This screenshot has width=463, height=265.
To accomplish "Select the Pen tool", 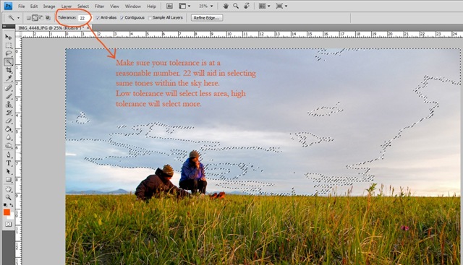I will click(8, 155).
